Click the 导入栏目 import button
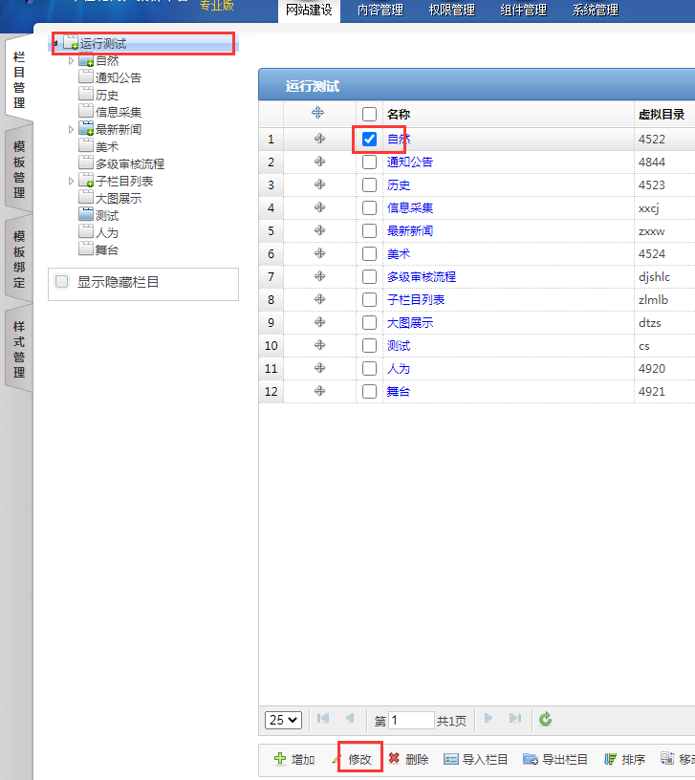Viewport: 695px width, 780px height. pos(475,760)
